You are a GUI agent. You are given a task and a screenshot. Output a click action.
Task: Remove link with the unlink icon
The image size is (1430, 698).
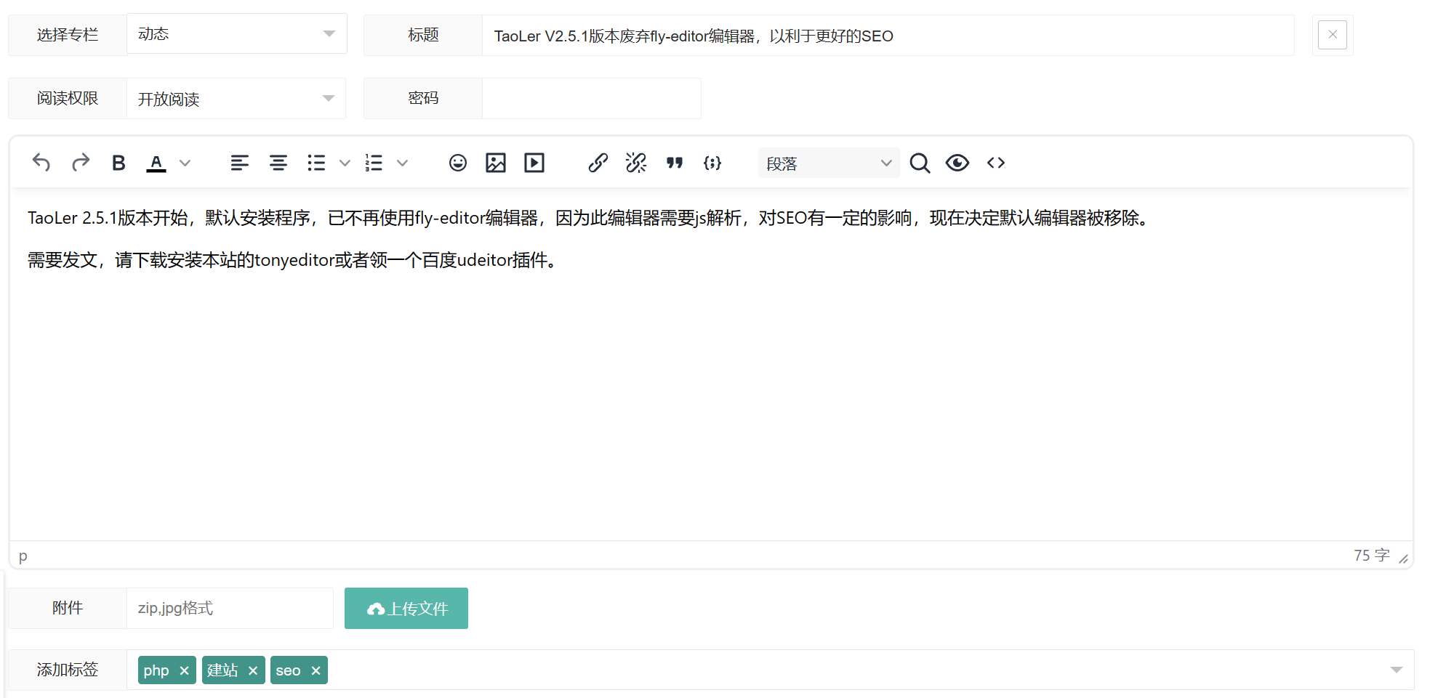636,163
